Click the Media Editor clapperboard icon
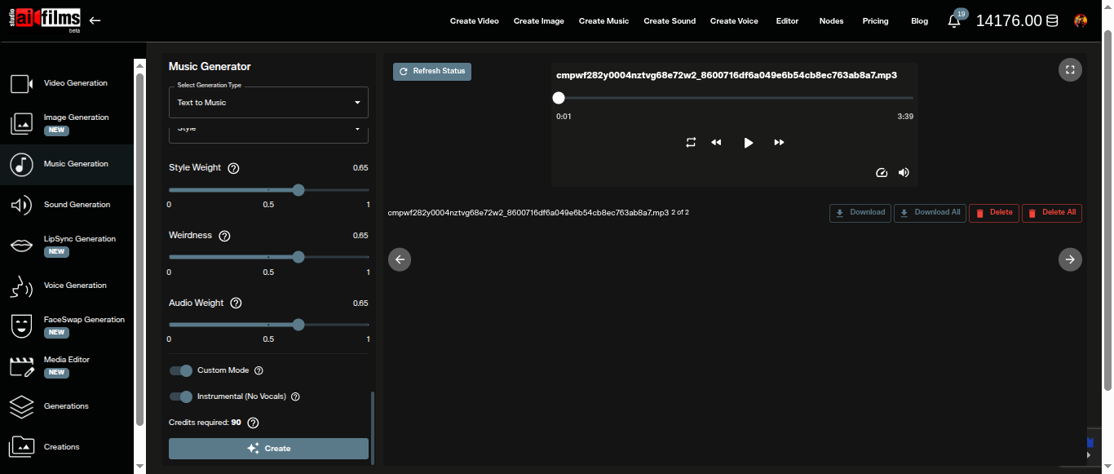The image size is (1114, 474). tap(21, 365)
